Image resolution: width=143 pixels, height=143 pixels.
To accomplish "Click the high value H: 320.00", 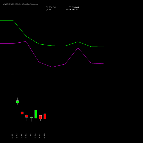I will 74,7.
